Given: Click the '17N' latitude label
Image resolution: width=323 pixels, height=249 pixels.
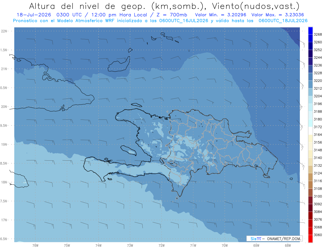Looking at the screenshot, I should [x=4, y=220].
